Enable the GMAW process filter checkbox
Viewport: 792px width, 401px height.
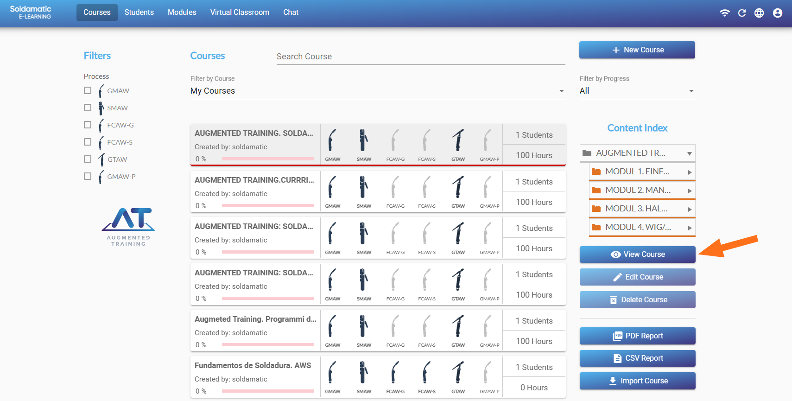click(88, 90)
